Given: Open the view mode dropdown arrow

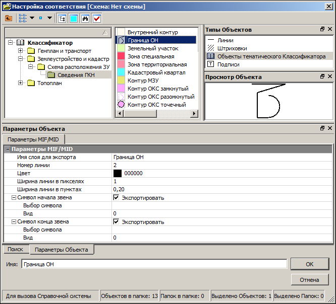Looking at the screenshot, I should click(x=32, y=18).
